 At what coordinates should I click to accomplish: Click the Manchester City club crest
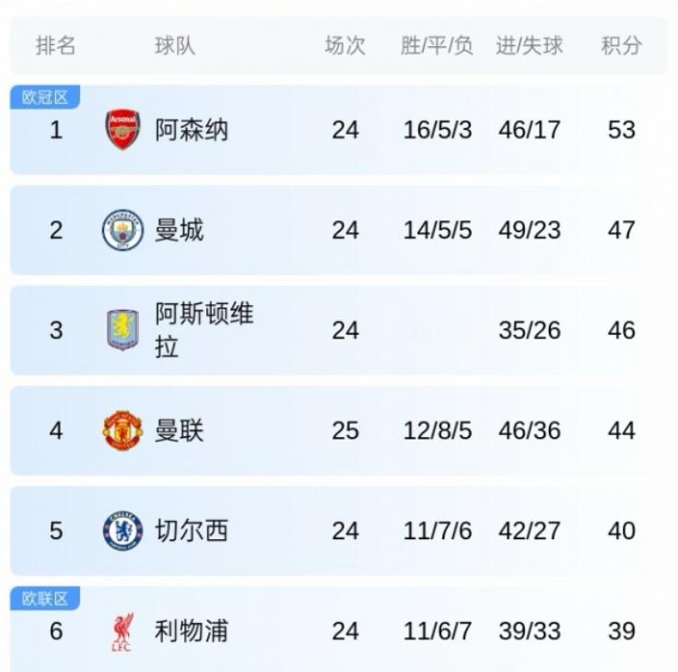(x=123, y=230)
